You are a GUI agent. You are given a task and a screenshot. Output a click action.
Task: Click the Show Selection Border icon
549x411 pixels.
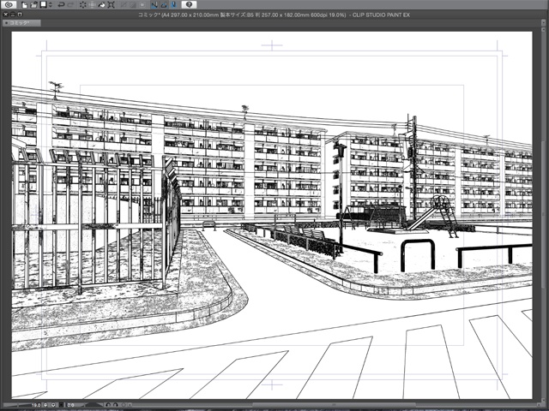click(x=142, y=5)
